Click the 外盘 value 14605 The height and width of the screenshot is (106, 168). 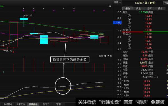(x=144, y=66)
